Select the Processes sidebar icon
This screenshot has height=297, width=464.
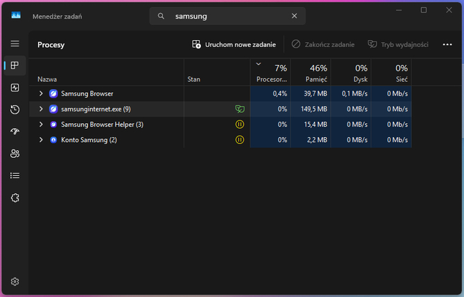15,65
